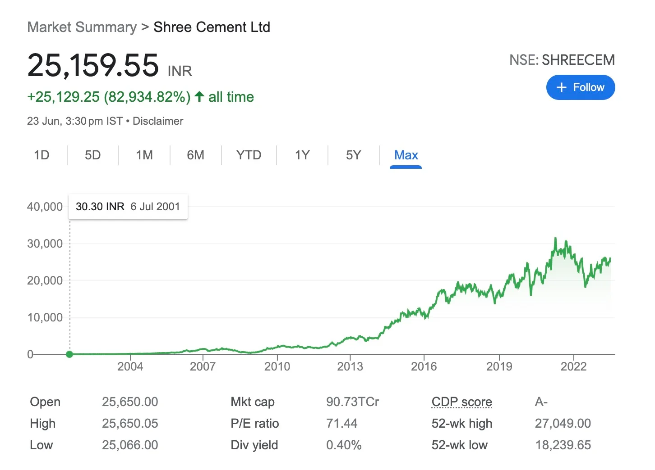Open the Disclaimer link

click(158, 121)
